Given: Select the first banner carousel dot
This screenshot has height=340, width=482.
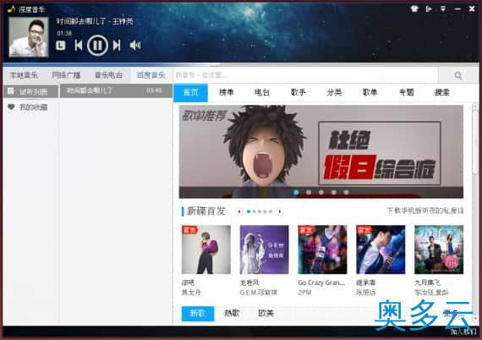Looking at the screenshot, I should click(296, 192).
